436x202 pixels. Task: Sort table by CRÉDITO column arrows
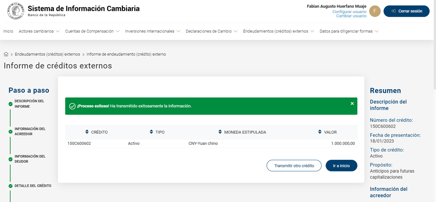[87, 132]
